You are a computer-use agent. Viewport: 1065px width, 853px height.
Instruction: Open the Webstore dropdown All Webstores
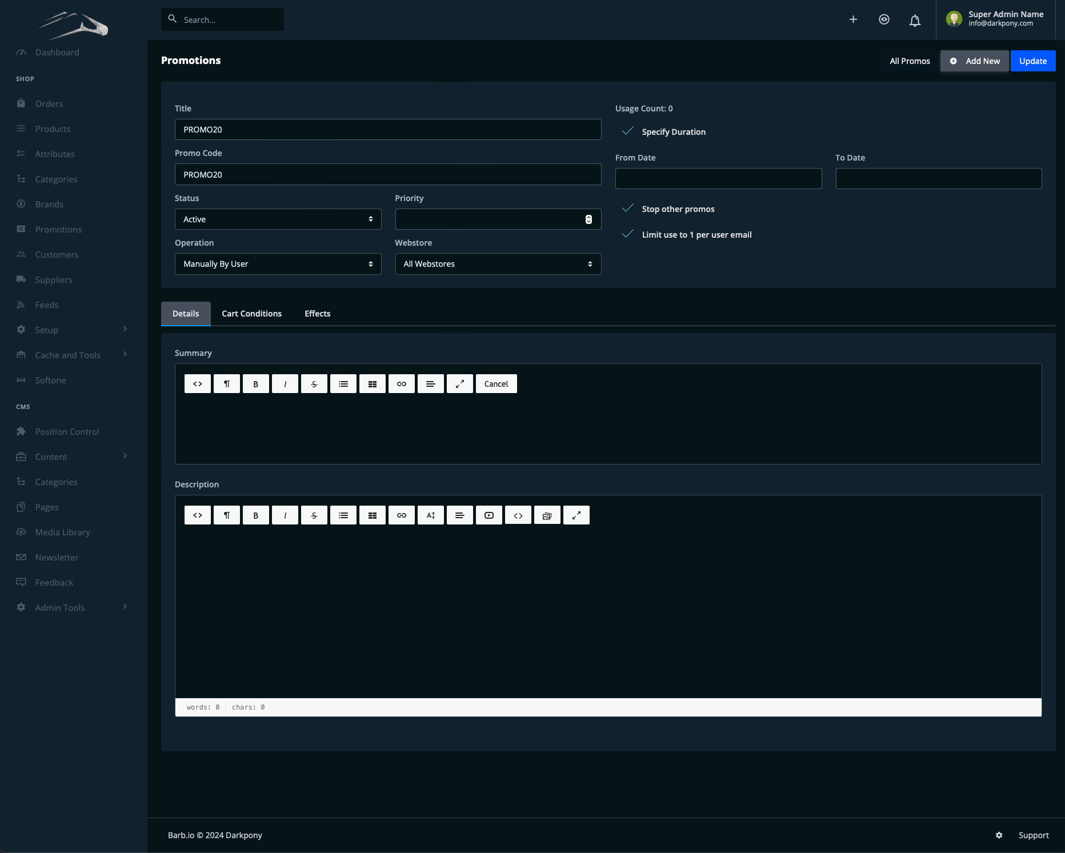[498, 264]
